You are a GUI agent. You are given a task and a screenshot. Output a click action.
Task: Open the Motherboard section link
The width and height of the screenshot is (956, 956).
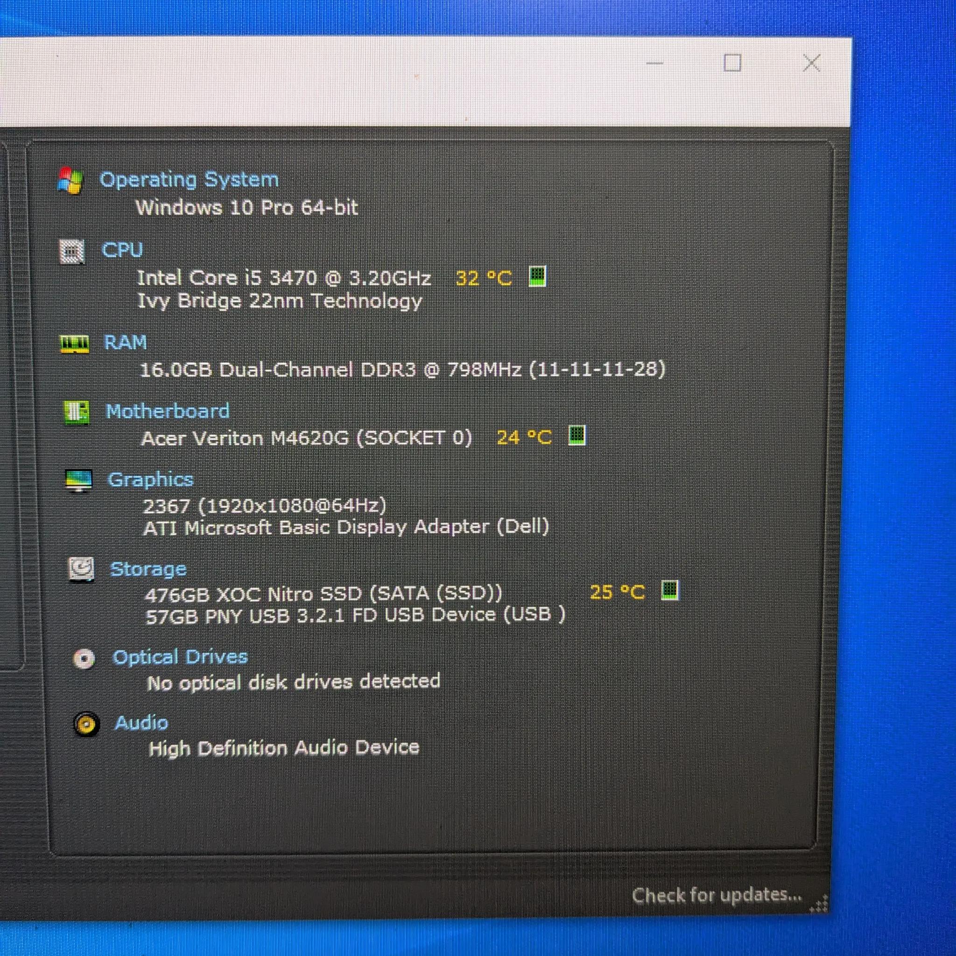click(168, 411)
